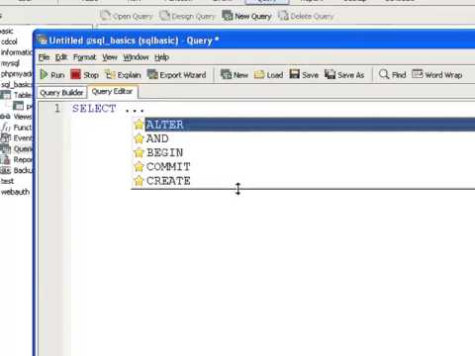Click Delete Query in main window
Viewport: 475px width, 356px height.
(306, 16)
